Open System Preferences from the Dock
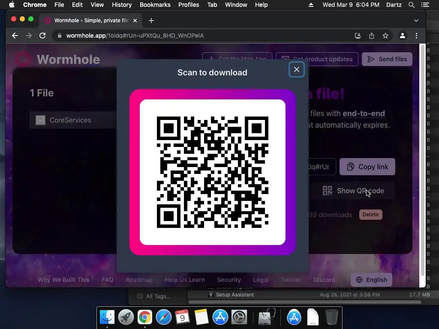Screen dimensions: 439x329 (239, 317)
